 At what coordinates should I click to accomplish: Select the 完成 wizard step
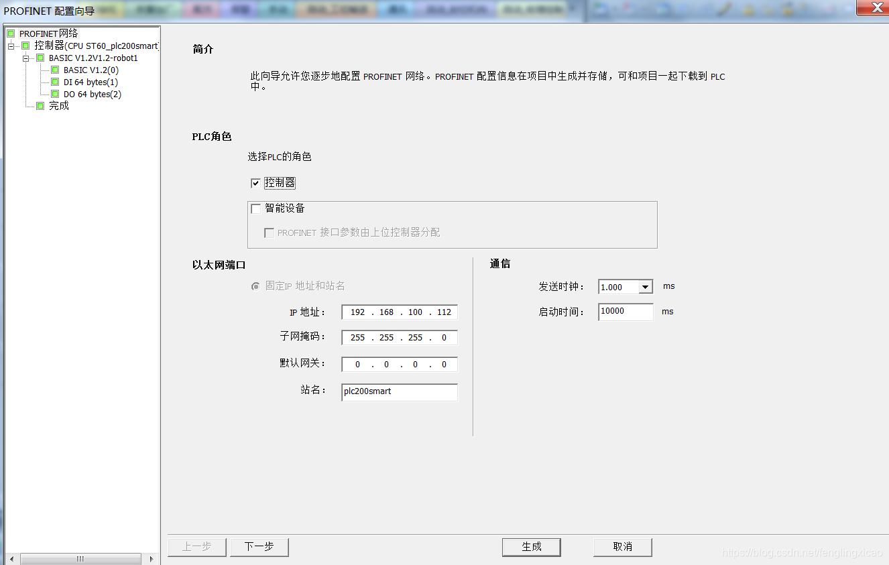click(58, 105)
